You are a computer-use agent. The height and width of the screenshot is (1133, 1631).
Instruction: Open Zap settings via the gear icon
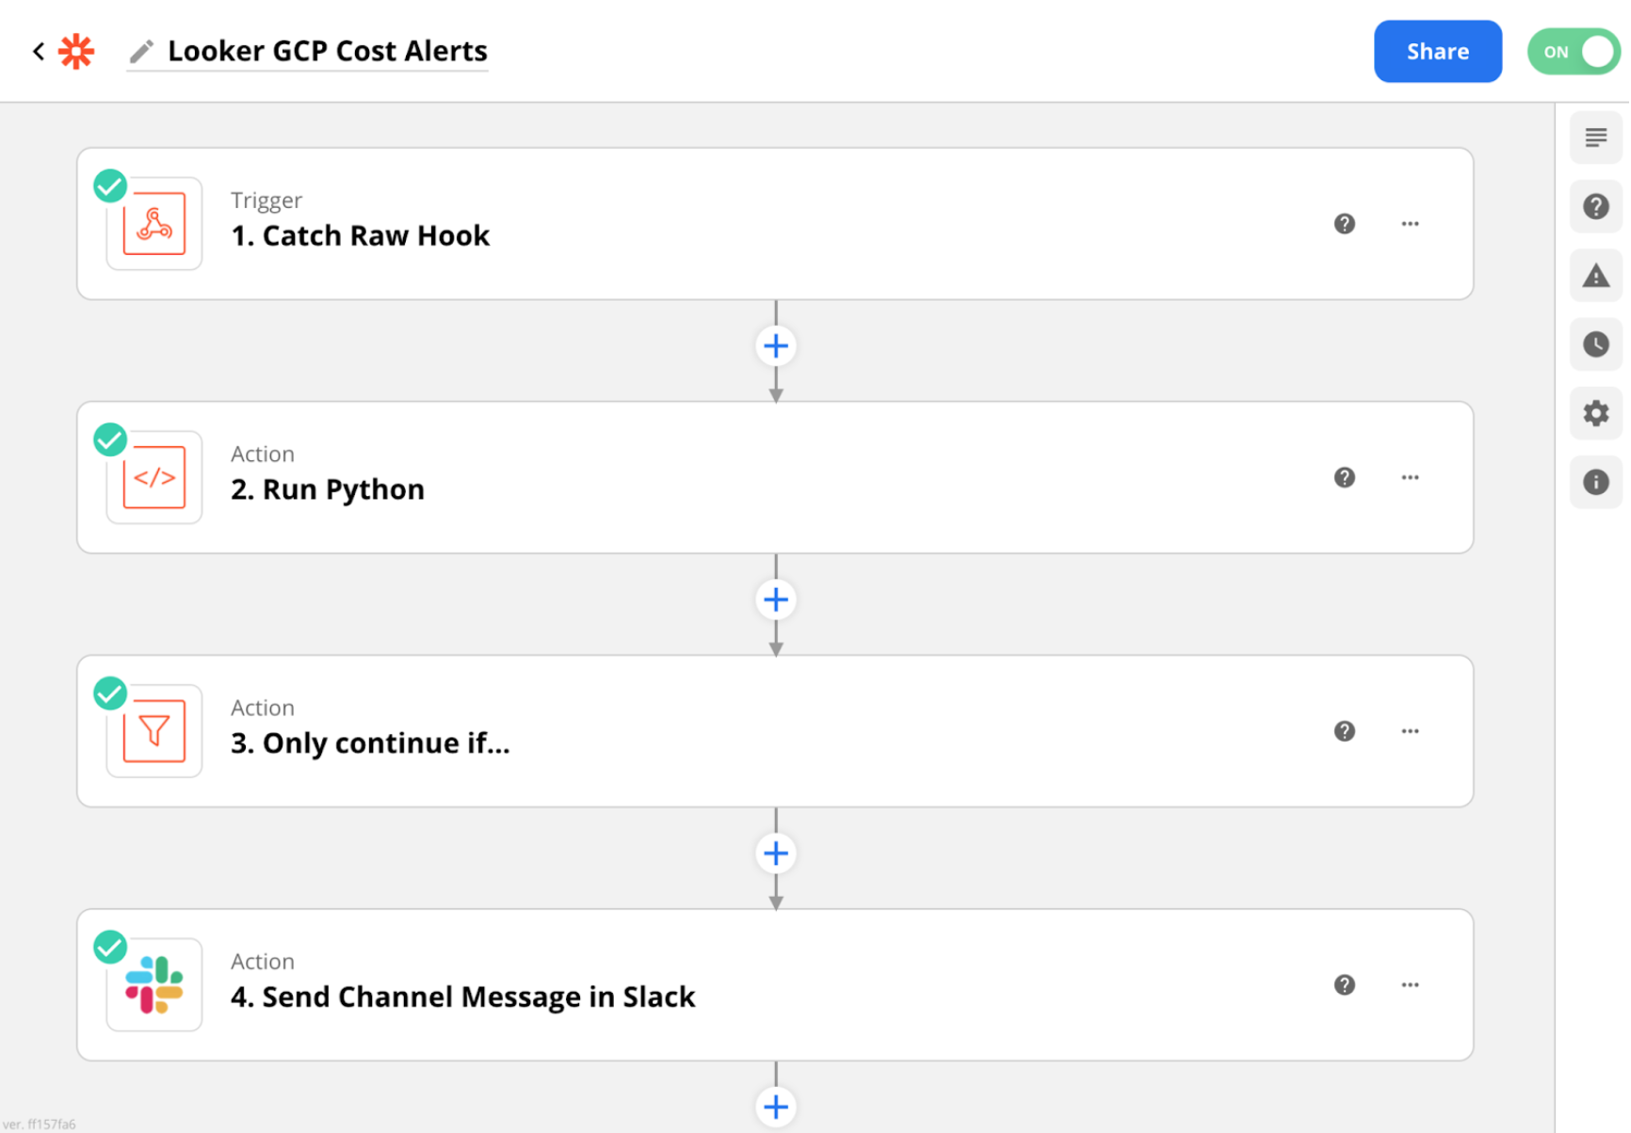[1595, 413]
